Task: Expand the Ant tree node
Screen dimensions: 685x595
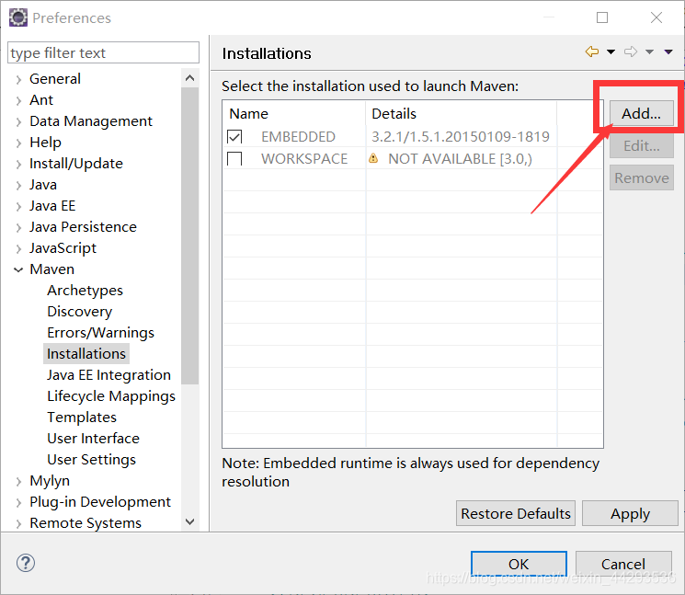Action: (x=18, y=101)
